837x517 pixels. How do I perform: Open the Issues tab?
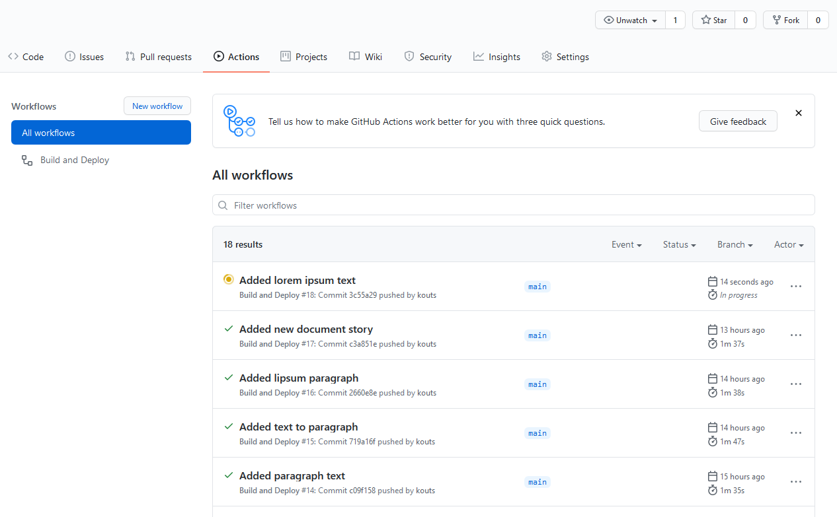84,57
